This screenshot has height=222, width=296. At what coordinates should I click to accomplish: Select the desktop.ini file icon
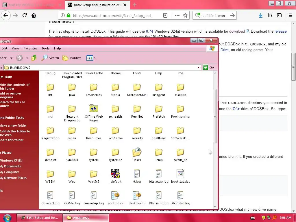point(137,195)
